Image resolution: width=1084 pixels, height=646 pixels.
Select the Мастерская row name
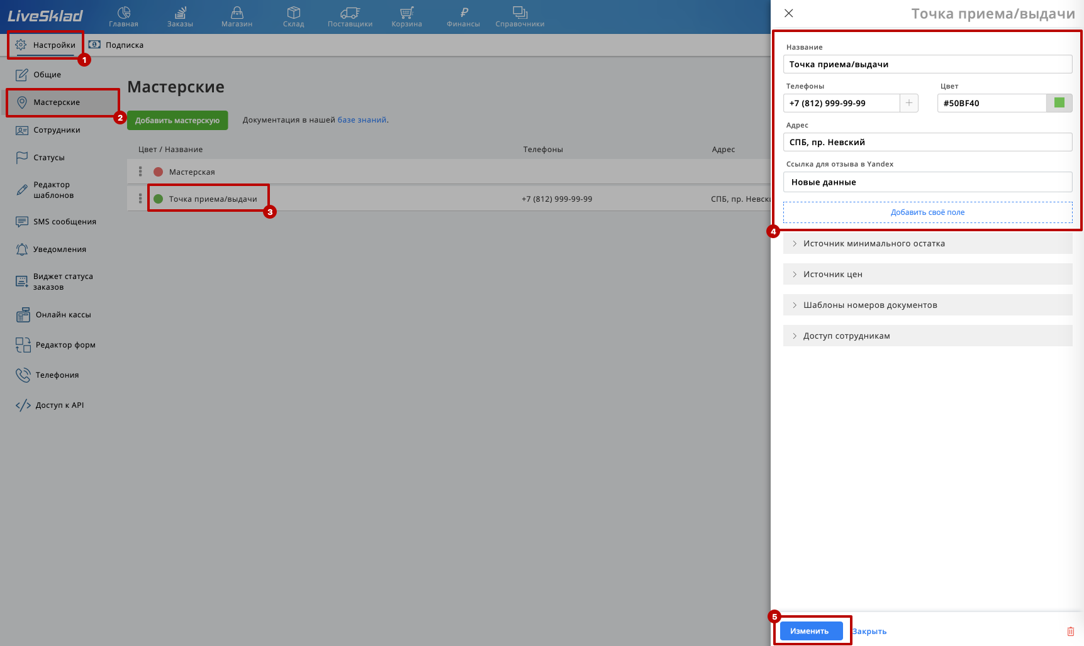coord(192,172)
